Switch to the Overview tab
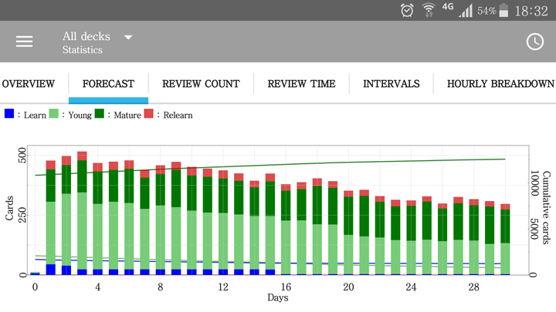 (x=29, y=84)
